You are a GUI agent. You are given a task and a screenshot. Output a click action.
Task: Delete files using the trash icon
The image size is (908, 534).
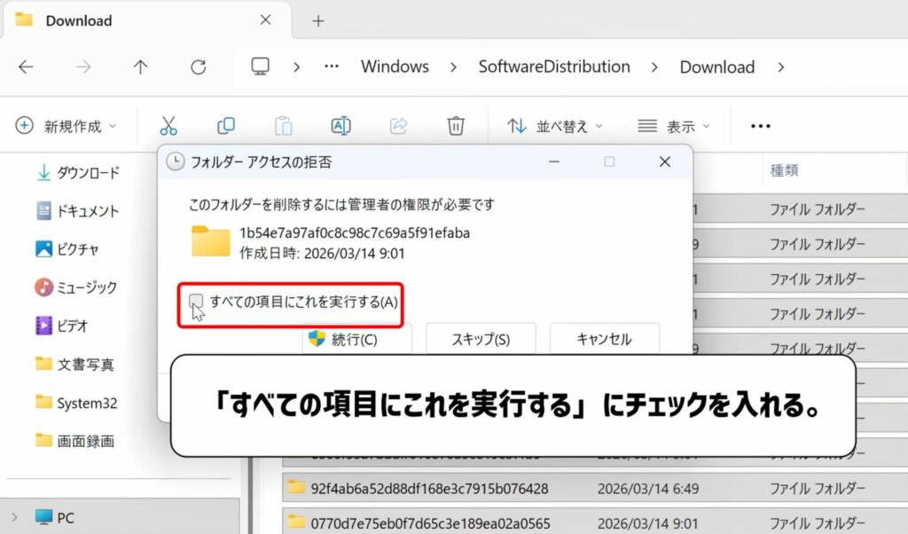[x=455, y=125]
